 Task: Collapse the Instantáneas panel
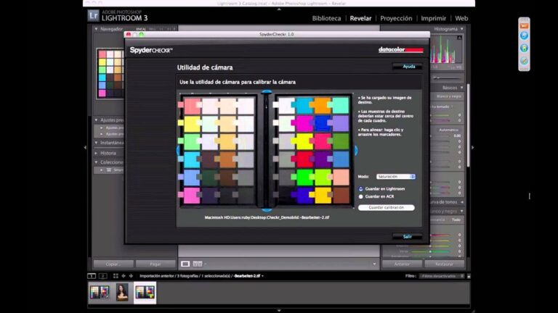pyautogui.click(x=96, y=143)
